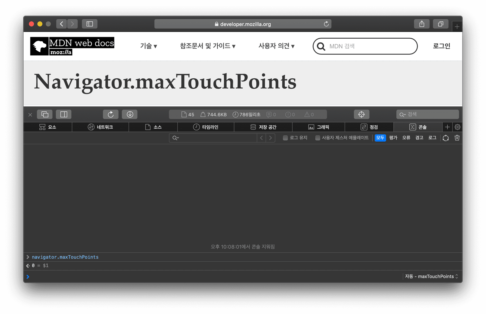This screenshot has height=314, width=486.
Task: Click the element selection crosshair icon
Action: pyautogui.click(x=361, y=115)
